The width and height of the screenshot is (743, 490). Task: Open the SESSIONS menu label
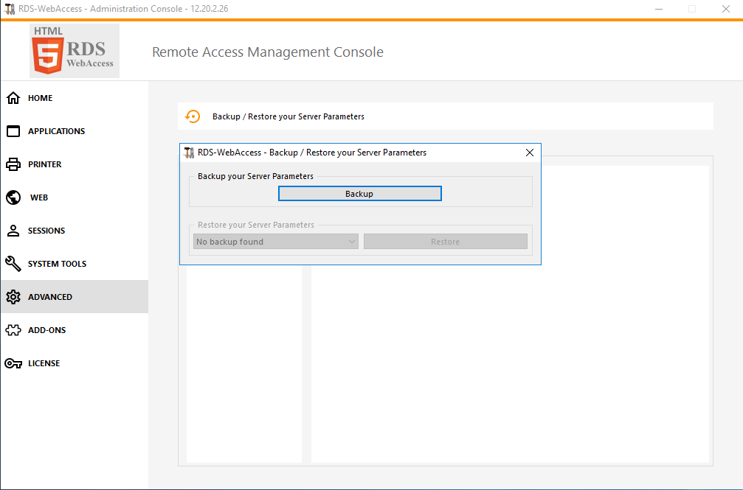point(46,231)
